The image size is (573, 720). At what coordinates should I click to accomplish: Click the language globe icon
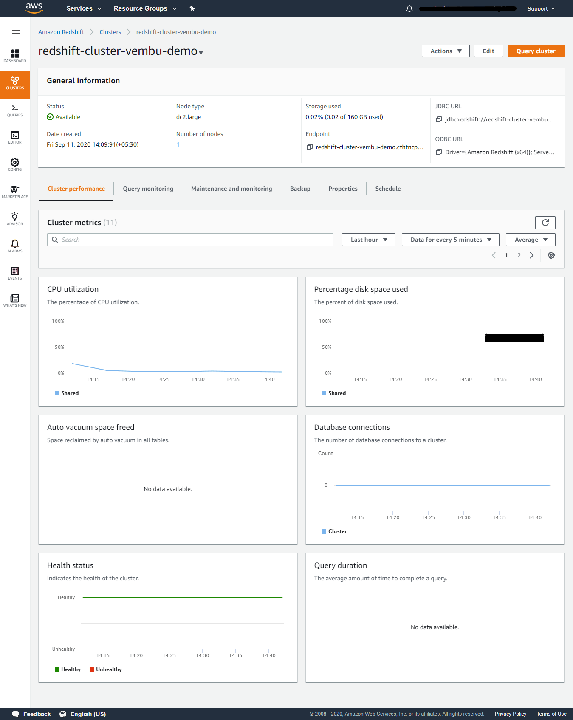[x=63, y=714]
